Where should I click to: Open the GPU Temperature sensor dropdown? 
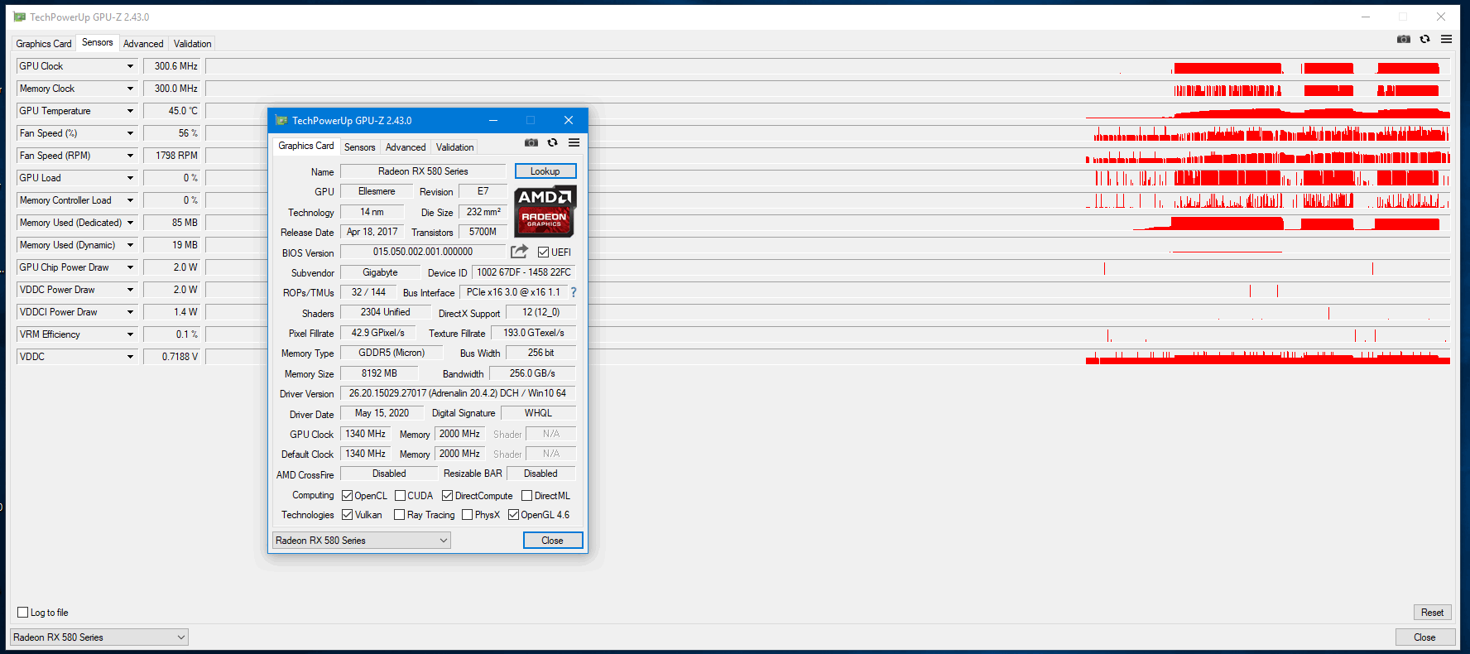click(x=130, y=111)
